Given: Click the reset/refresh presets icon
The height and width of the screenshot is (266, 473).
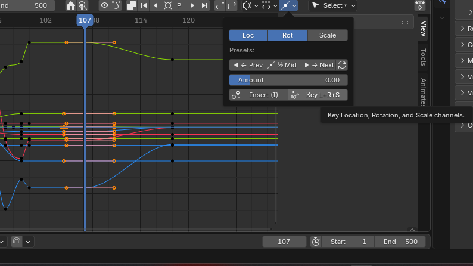Looking at the screenshot, I should pyautogui.click(x=342, y=65).
